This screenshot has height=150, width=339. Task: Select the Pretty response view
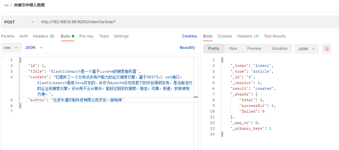214,49
